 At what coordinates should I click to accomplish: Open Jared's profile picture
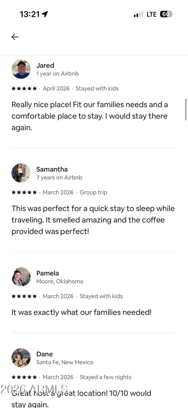21,69
